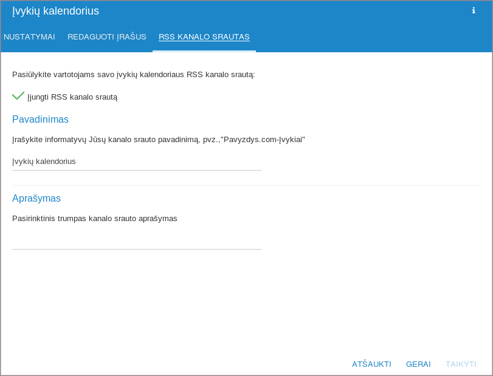Confirm with the GERAI button

click(x=418, y=364)
